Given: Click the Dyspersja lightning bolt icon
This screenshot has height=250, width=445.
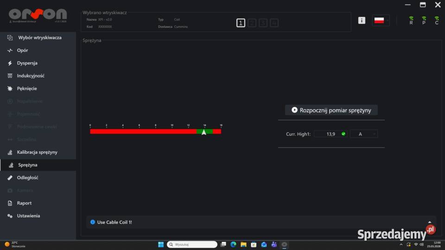Looking at the screenshot, I should pos(10,63).
